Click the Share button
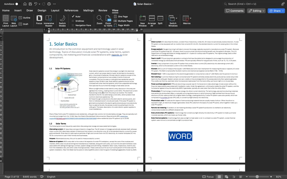Screen dimensions: 287x179 pyautogui.click(x=276, y=11)
